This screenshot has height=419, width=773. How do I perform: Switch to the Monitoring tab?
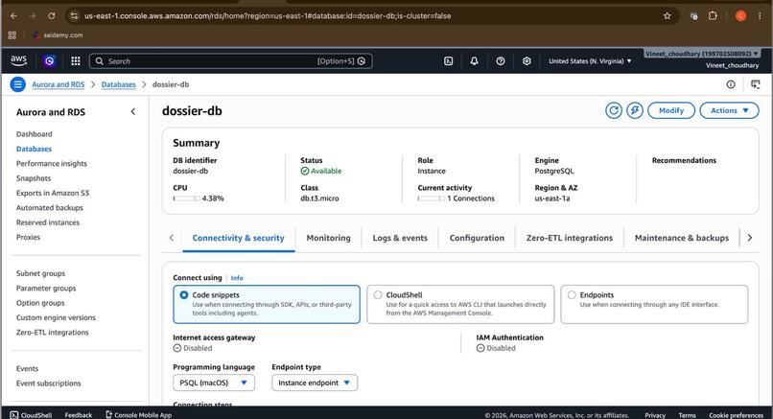328,238
